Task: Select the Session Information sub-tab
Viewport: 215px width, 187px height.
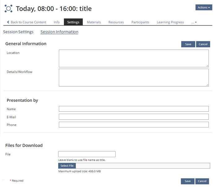Action: point(59,32)
